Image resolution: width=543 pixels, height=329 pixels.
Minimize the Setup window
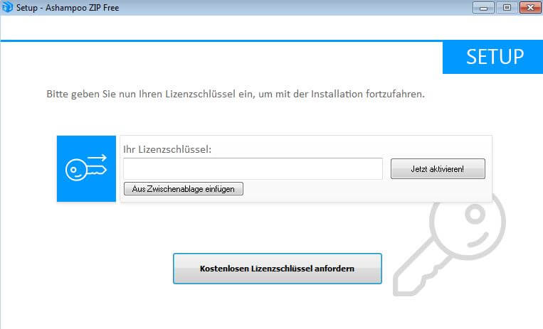[483, 8]
